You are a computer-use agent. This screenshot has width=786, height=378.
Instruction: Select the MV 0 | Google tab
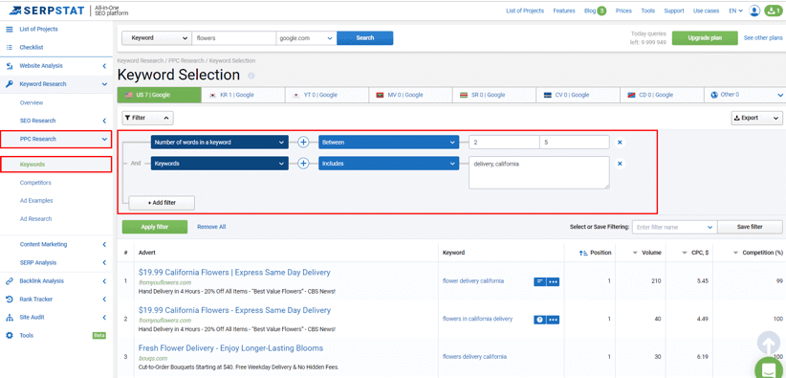(410, 95)
